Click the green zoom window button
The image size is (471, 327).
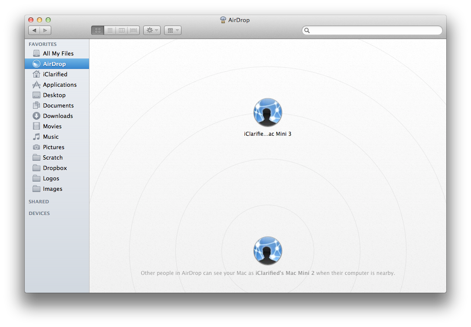48,20
